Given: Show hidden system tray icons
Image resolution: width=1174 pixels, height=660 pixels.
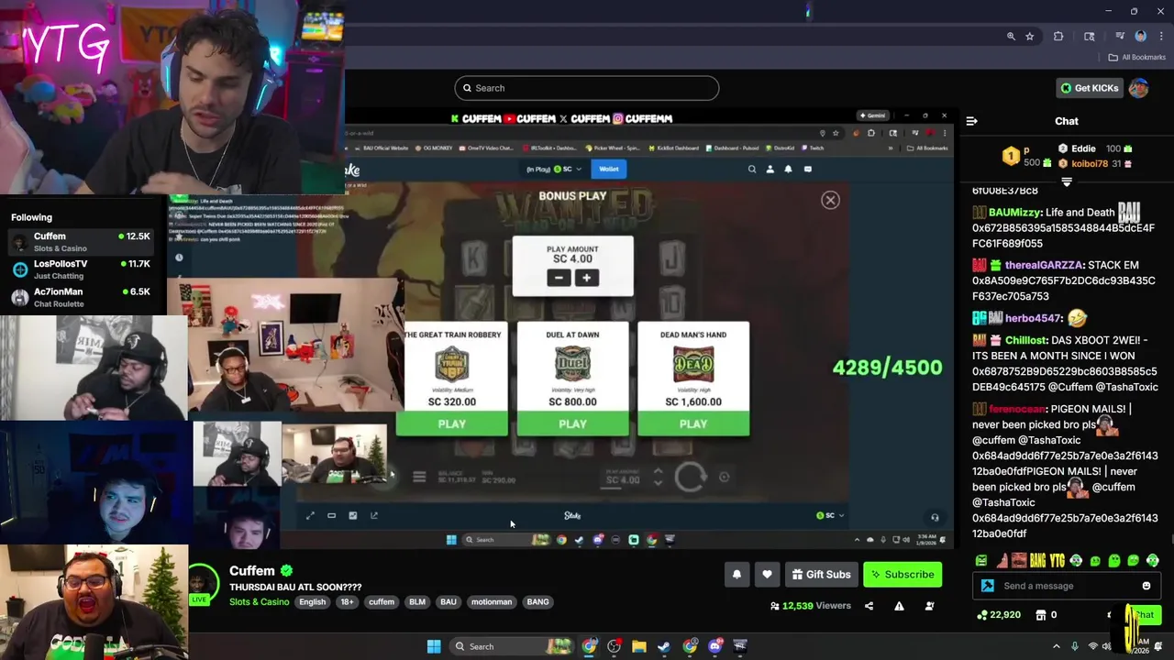Looking at the screenshot, I should 1056,646.
